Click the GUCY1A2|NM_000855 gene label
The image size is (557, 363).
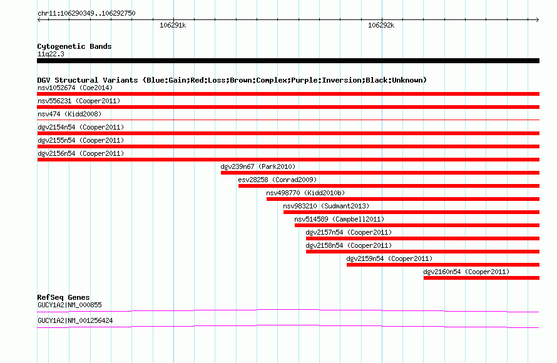click(x=69, y=305)
